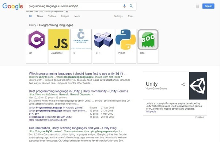Switch to the Images tab
Viewport: 220px width, 142px height.
(x=65, y=16)
